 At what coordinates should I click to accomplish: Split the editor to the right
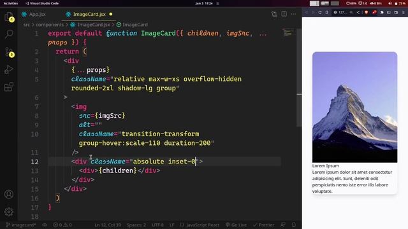[284, 14]
